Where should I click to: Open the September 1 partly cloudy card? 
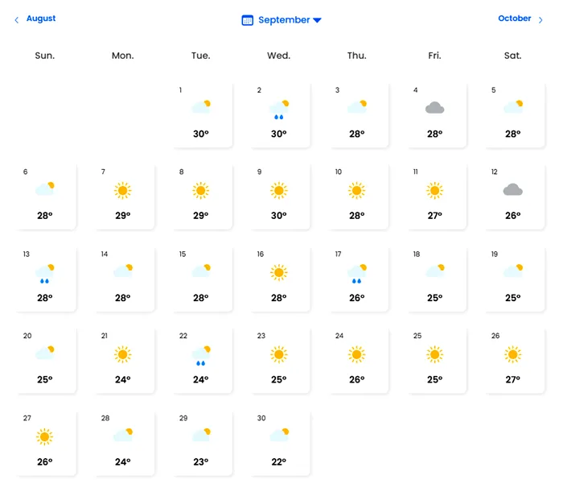point(201,115)
